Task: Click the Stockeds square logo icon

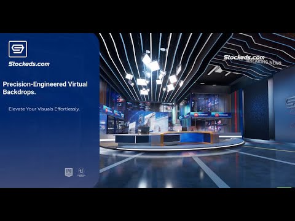Action: click(18, 49)
